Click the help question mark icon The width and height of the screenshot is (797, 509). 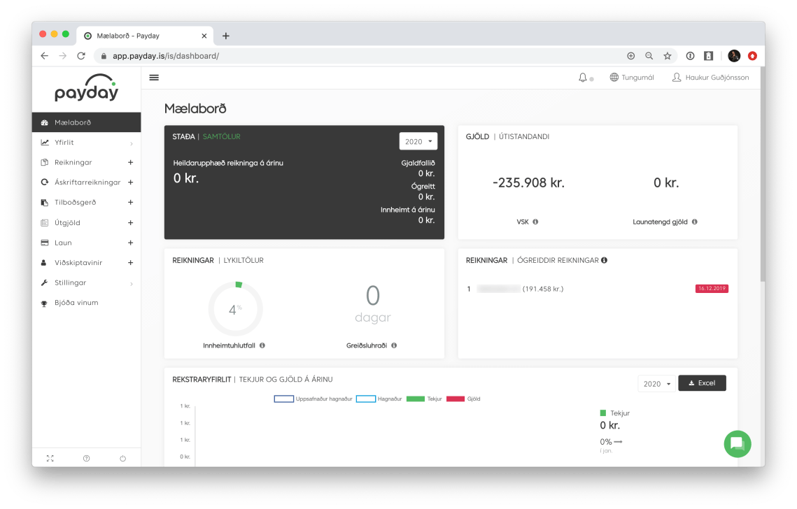[86, 459]
